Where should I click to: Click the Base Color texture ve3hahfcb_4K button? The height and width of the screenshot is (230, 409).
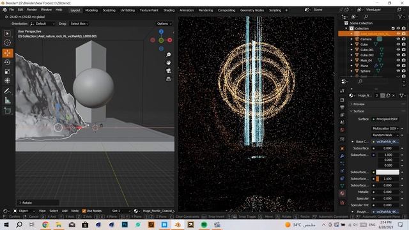pos(385,142)
